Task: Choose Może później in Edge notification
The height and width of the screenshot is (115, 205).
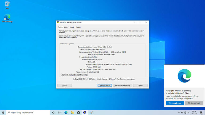Action: tap(194, 103)
